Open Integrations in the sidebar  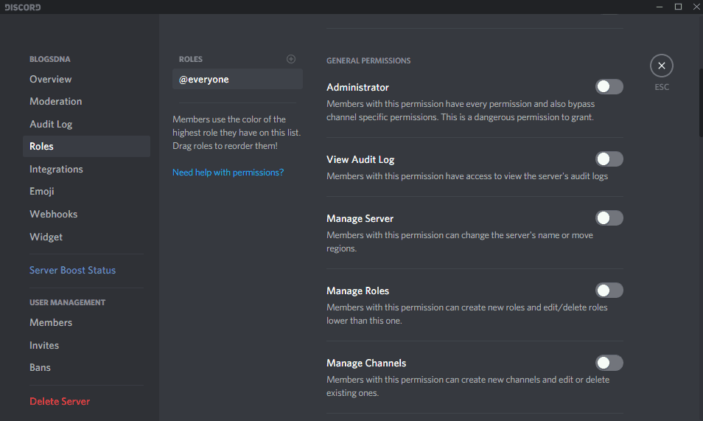point(86,169)
